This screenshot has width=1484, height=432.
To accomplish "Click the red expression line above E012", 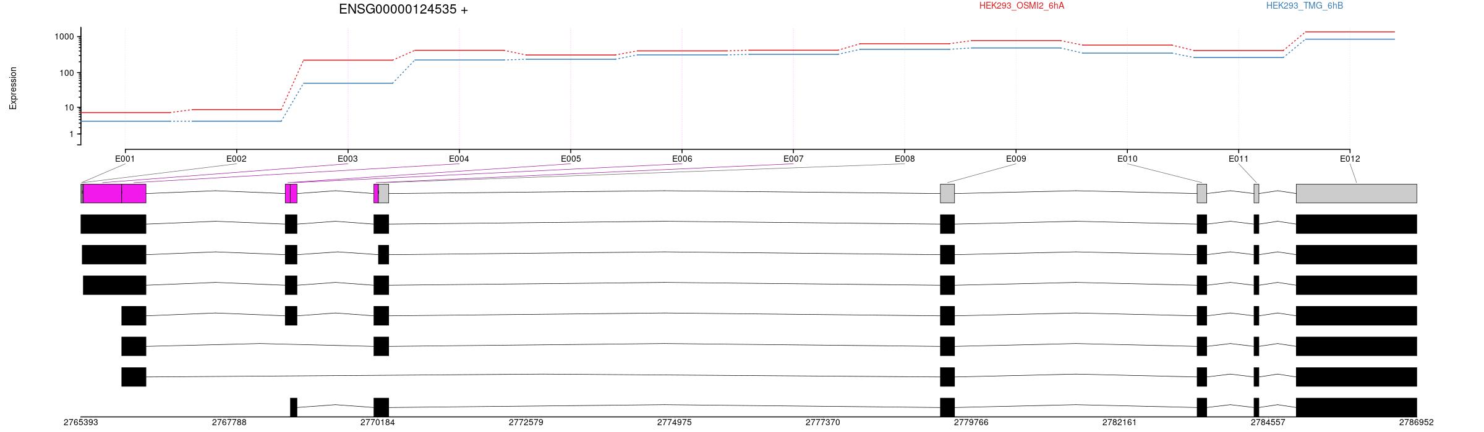I will point(1350,32).
